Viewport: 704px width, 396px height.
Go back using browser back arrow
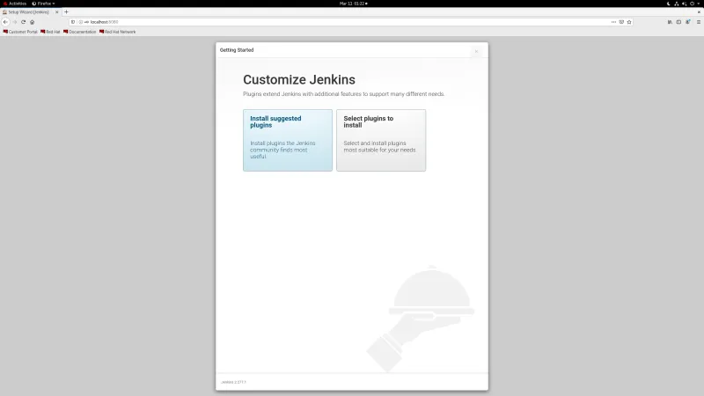[x=5, y=21]
